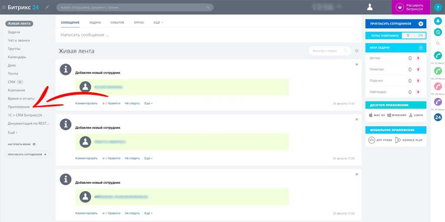Click the pencil icon next to the logo
The height and width of the screenshot is (222, 445).
pyautogui.click(x=47, y=7)
